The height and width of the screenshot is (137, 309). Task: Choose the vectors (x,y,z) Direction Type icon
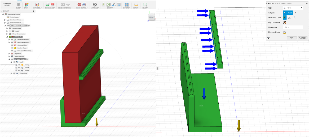point(294,17)
